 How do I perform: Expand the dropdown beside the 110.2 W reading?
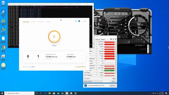pos(96,66)
